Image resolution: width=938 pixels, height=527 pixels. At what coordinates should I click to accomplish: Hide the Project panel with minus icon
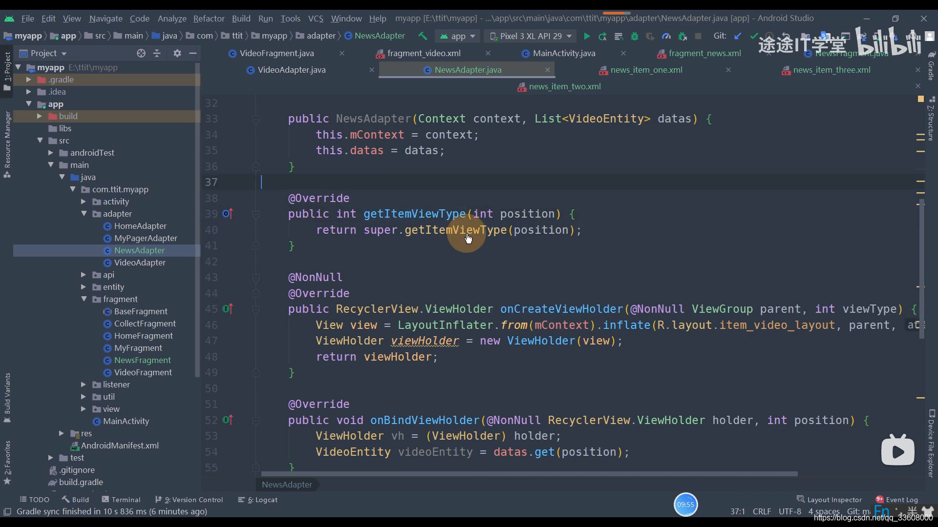click(193, 53)
